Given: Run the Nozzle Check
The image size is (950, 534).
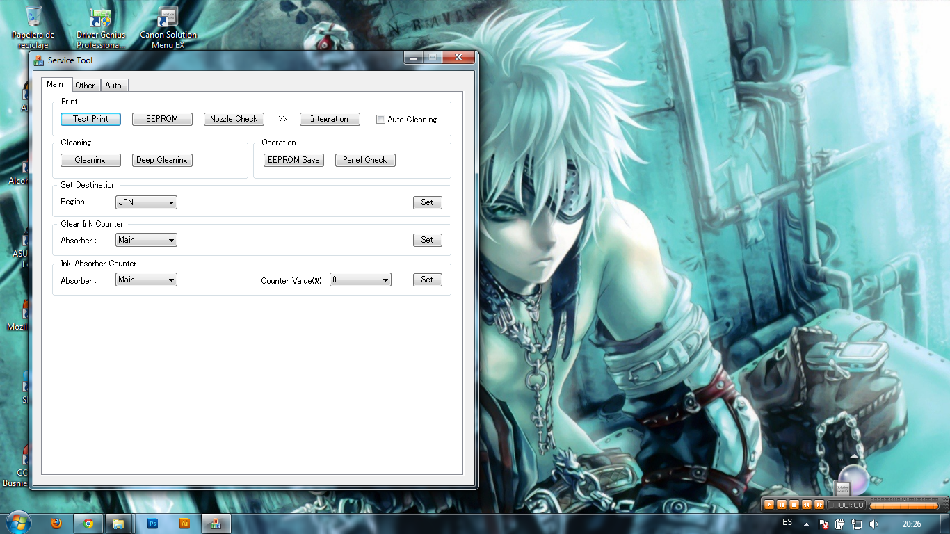Looking at the screenshot, I should click(234, 119).
